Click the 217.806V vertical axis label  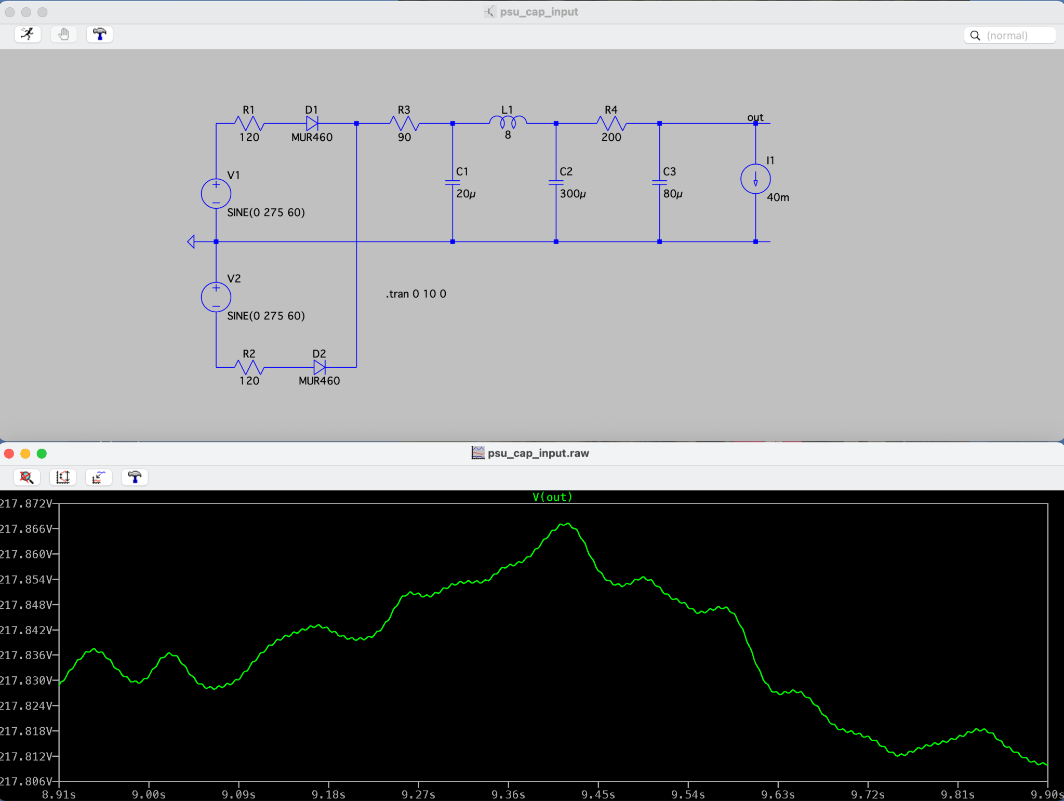click(26, 781)
